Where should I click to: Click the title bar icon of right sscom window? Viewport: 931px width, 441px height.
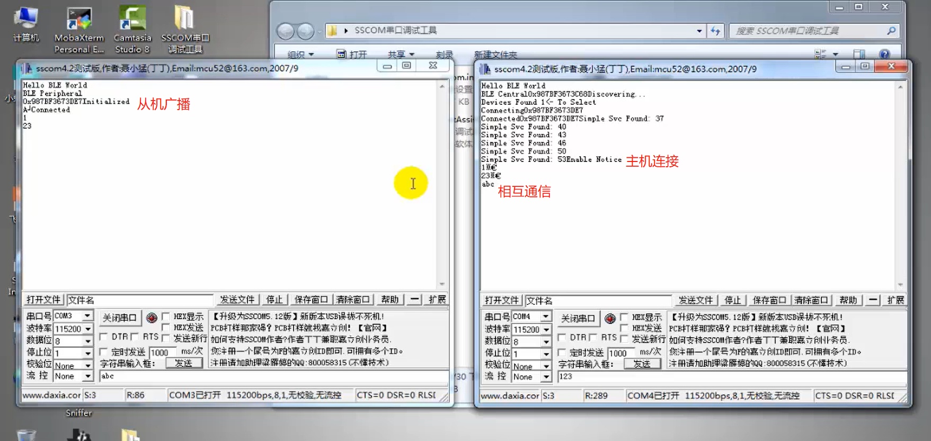[x=485, y=69]
